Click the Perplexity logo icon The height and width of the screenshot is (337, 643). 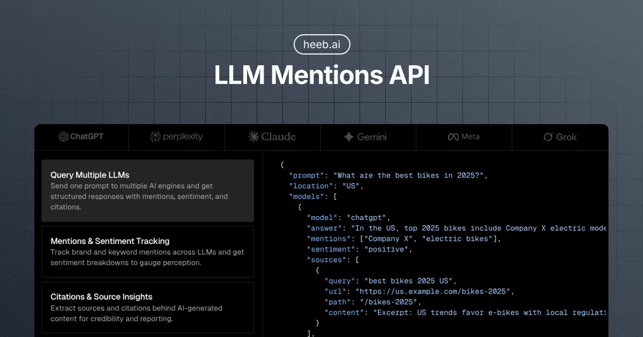coord(155,137)
